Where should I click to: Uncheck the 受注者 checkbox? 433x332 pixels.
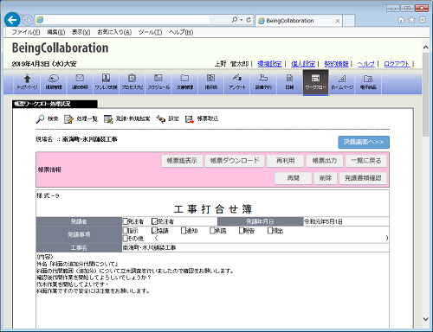[x=154, y=221]
